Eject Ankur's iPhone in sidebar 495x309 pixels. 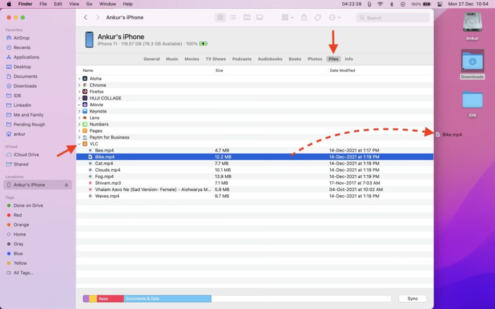tap(67, 185)
